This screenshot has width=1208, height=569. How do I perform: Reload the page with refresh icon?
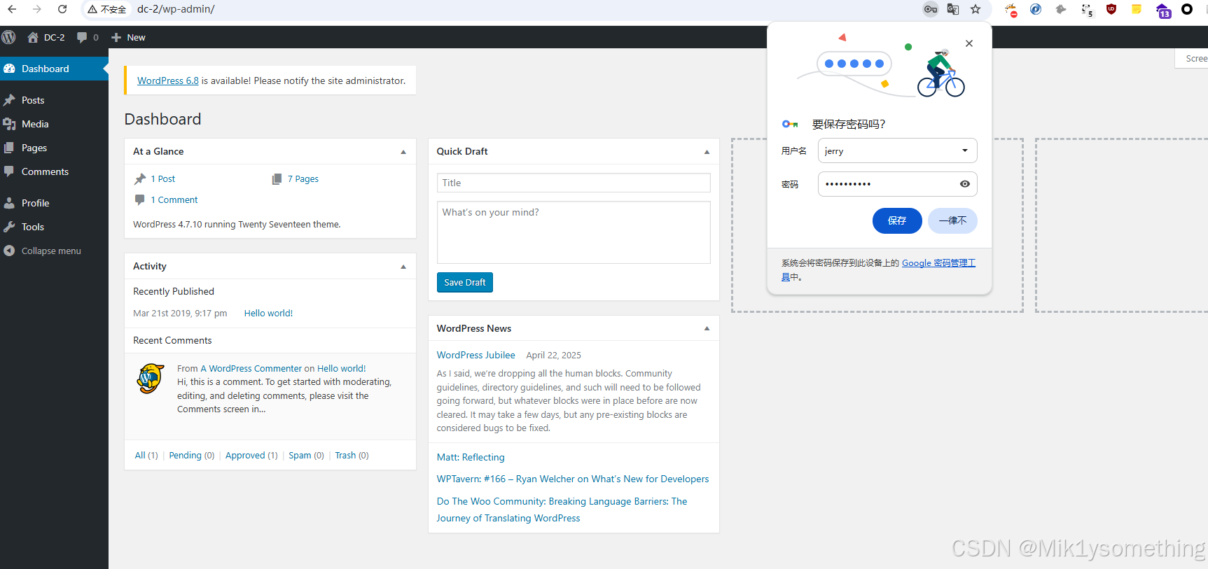[62, 9]
